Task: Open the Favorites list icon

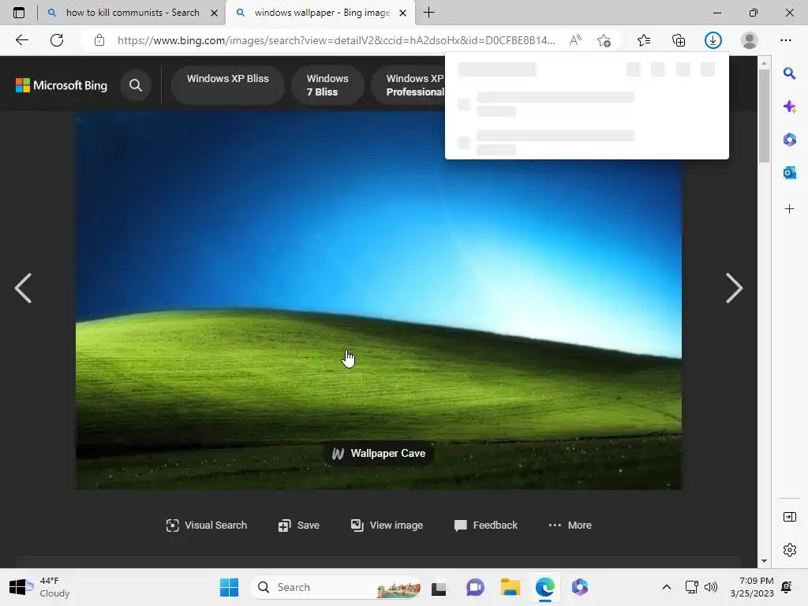Action: (x=644, y=40)
